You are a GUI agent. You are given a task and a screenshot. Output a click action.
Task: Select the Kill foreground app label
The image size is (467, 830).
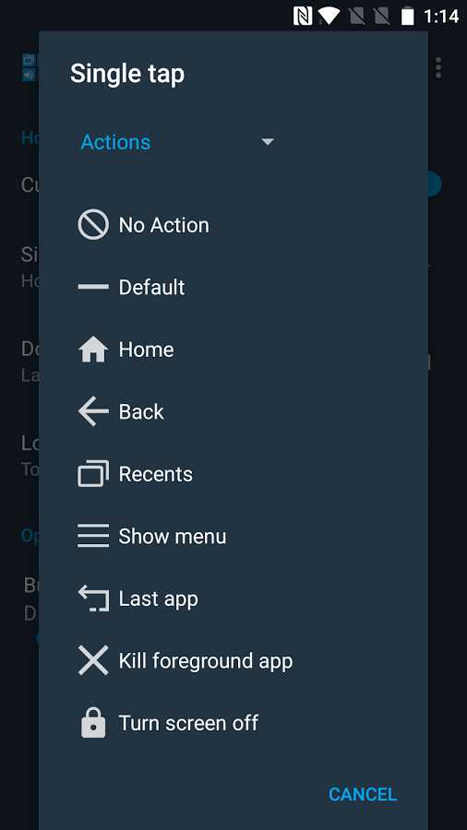click(206, 661)
